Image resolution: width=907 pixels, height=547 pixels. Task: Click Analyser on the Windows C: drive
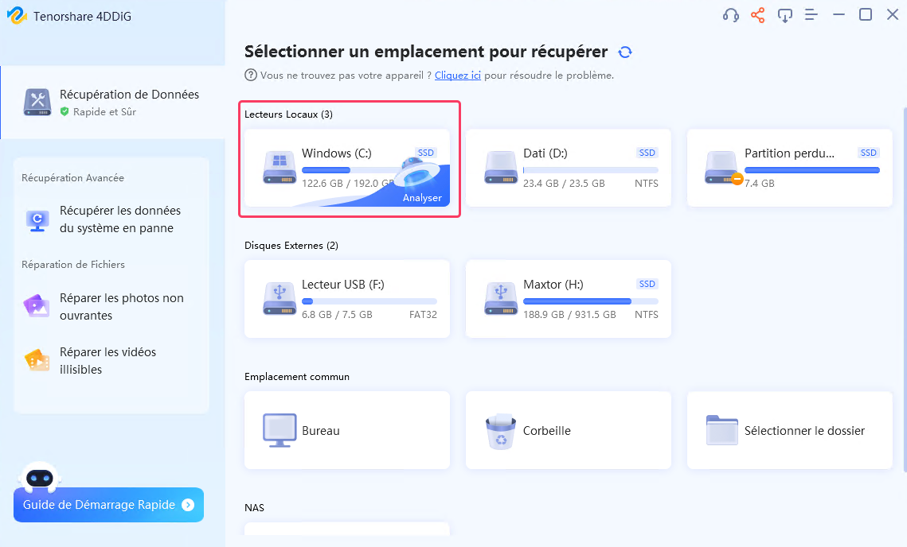pyautogui.click(x=422, y=196)
